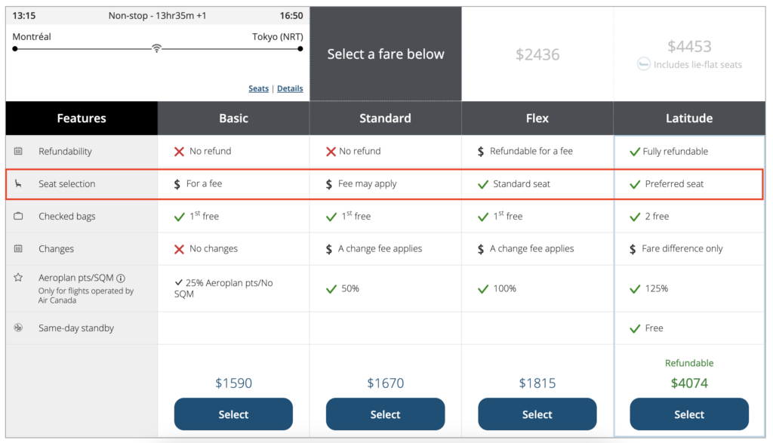
Task: Click the Basic column header
Action: pyautogui.click(x=233, y=118)
